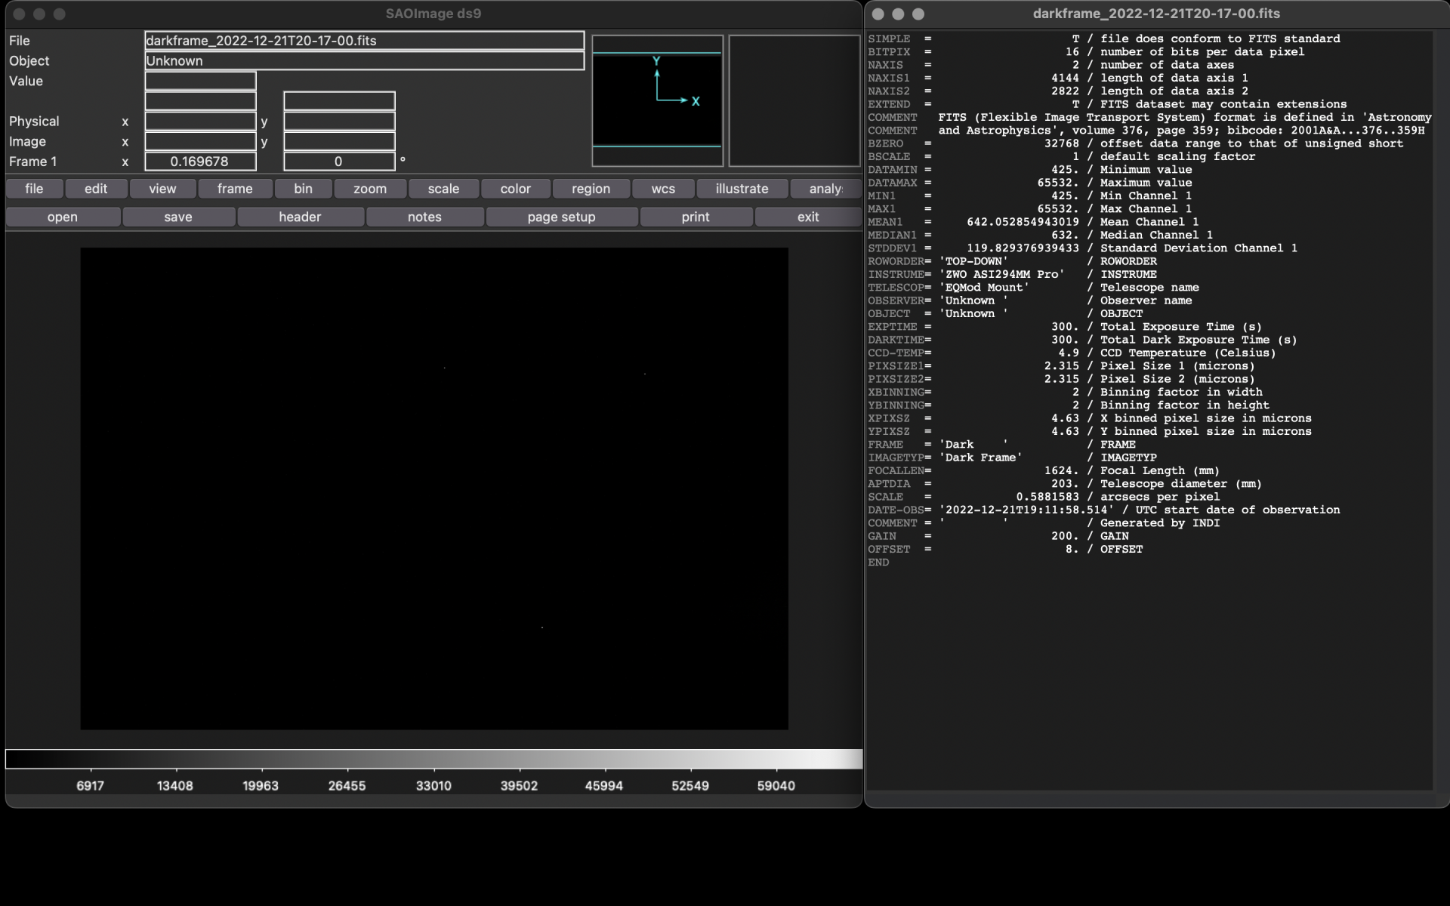Click the print button
The height and width of the screenshot is (906, 1450).
pos(696,217)
